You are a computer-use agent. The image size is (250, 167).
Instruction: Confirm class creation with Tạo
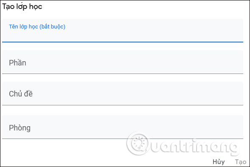pos(241,162)
